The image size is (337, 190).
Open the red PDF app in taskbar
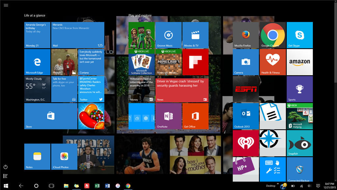[87, 186]
